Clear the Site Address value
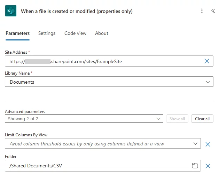 click(207, 61)
